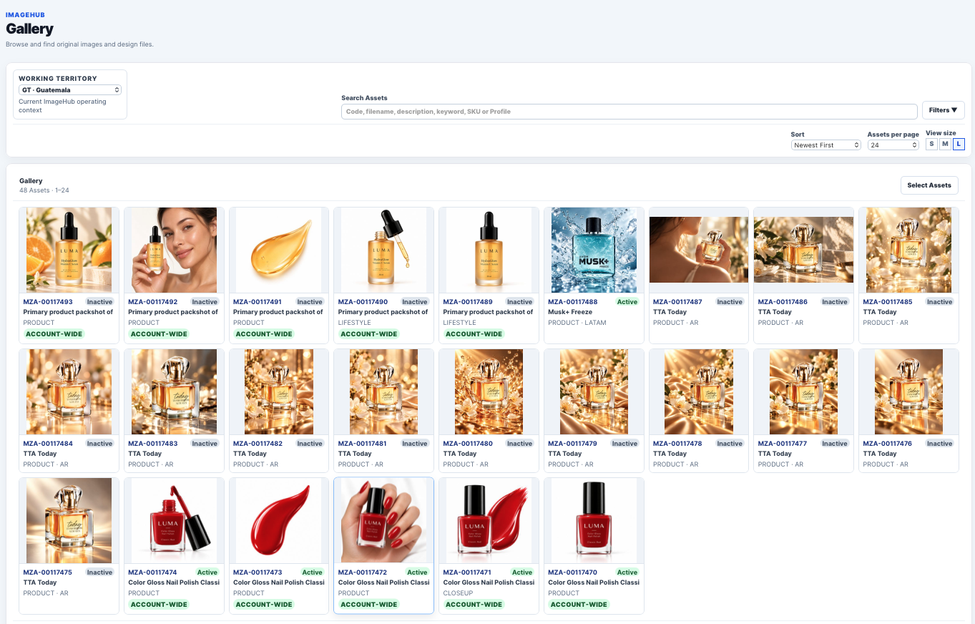Open the closeup nail polish image MZA-00117471

click(489, 520)
